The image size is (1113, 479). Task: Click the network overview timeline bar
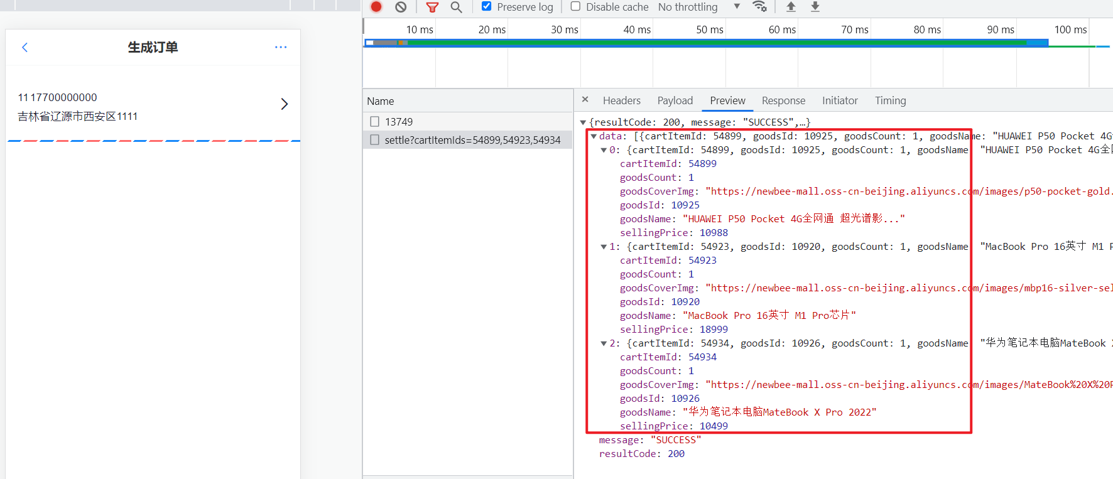click(706, 43)
